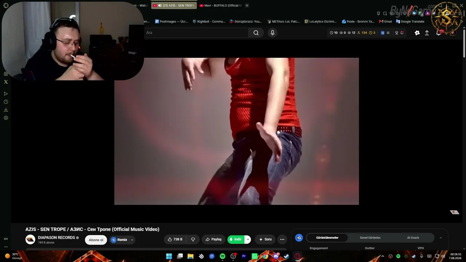Open File Explorer from the taskbar
This screenshot has width=466, height=262.
coord(190,256)
